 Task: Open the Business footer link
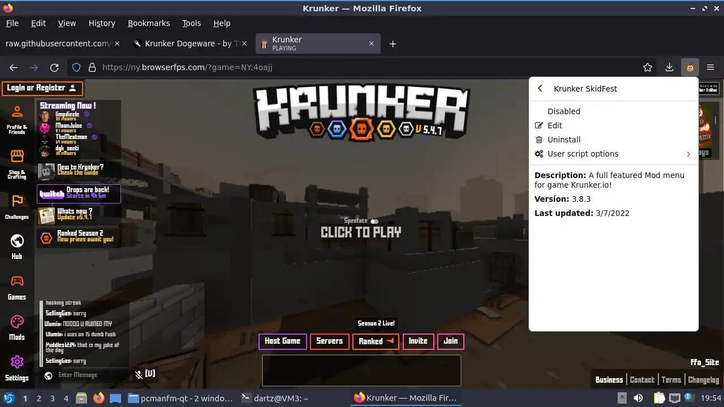point(609,380)
